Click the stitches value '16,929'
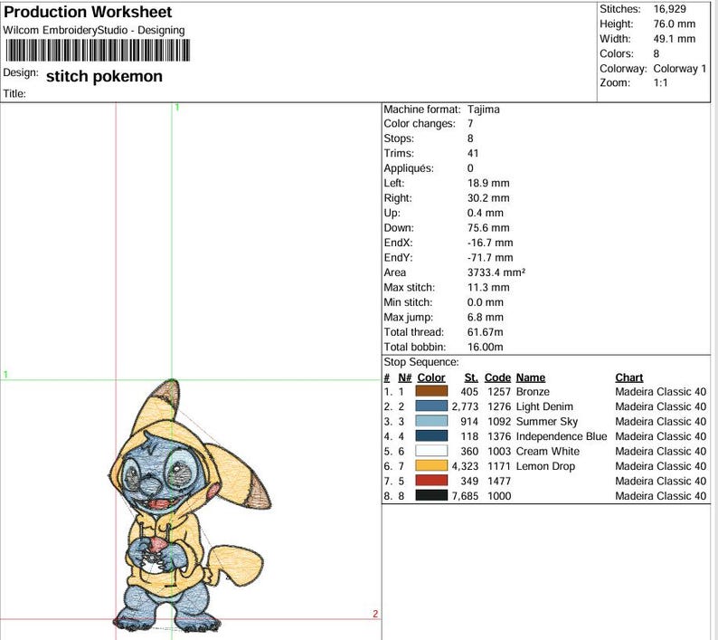Screen dimensions: 718x640 pos(670,9)
